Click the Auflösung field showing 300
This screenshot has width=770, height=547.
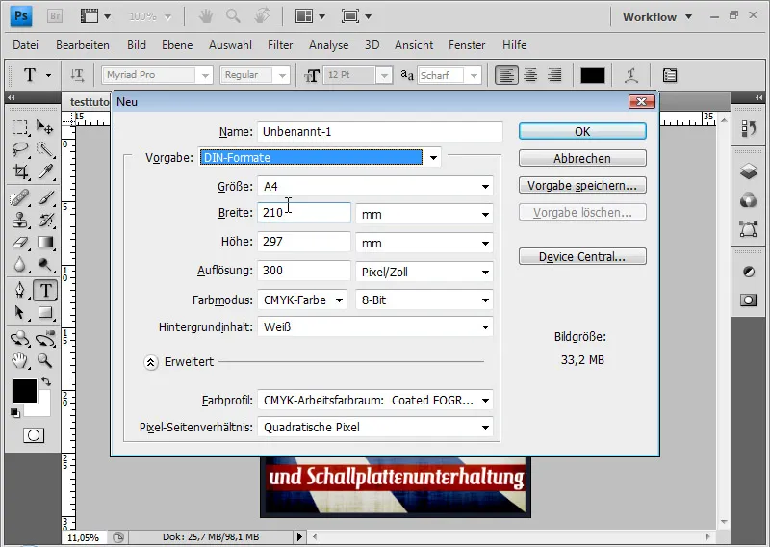click(x=304, y=271)
